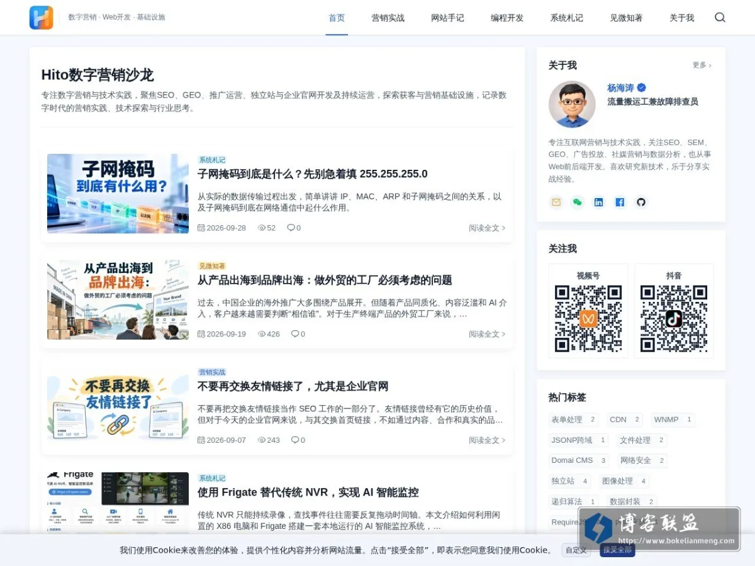Select the WNMP tag
This screenshot has width=755, height=566.
(673, 419)
